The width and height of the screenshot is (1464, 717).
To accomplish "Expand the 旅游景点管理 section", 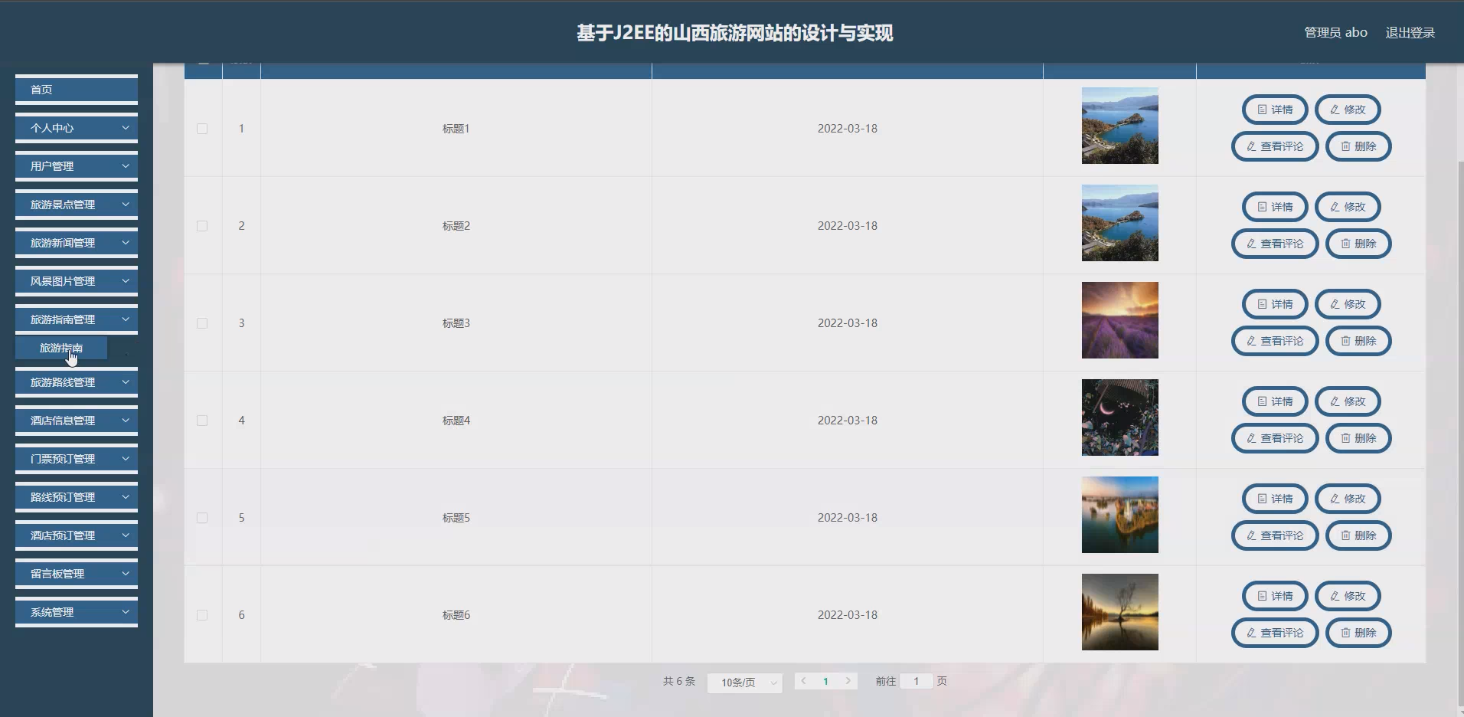I will [x=77, y=205].
